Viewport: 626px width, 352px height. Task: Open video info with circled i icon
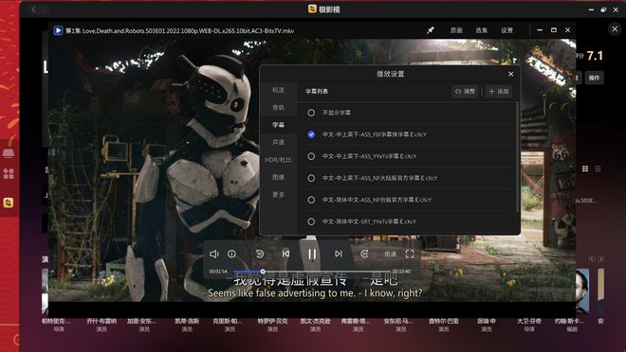231,254
